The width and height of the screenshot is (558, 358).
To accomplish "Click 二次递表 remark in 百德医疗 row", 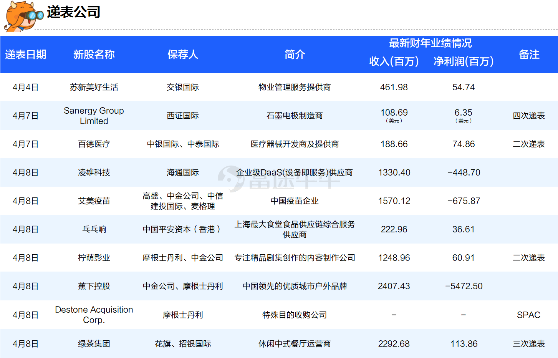I will coord(529,144).
